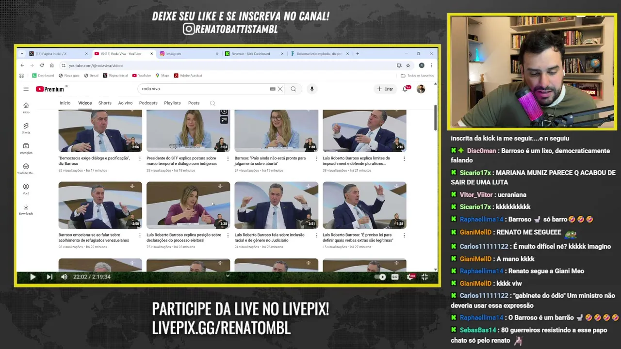Viewport: 621px width, 349px height.
Task: Open options for 'processo eleitoral' video
Action: coord(228,235)
